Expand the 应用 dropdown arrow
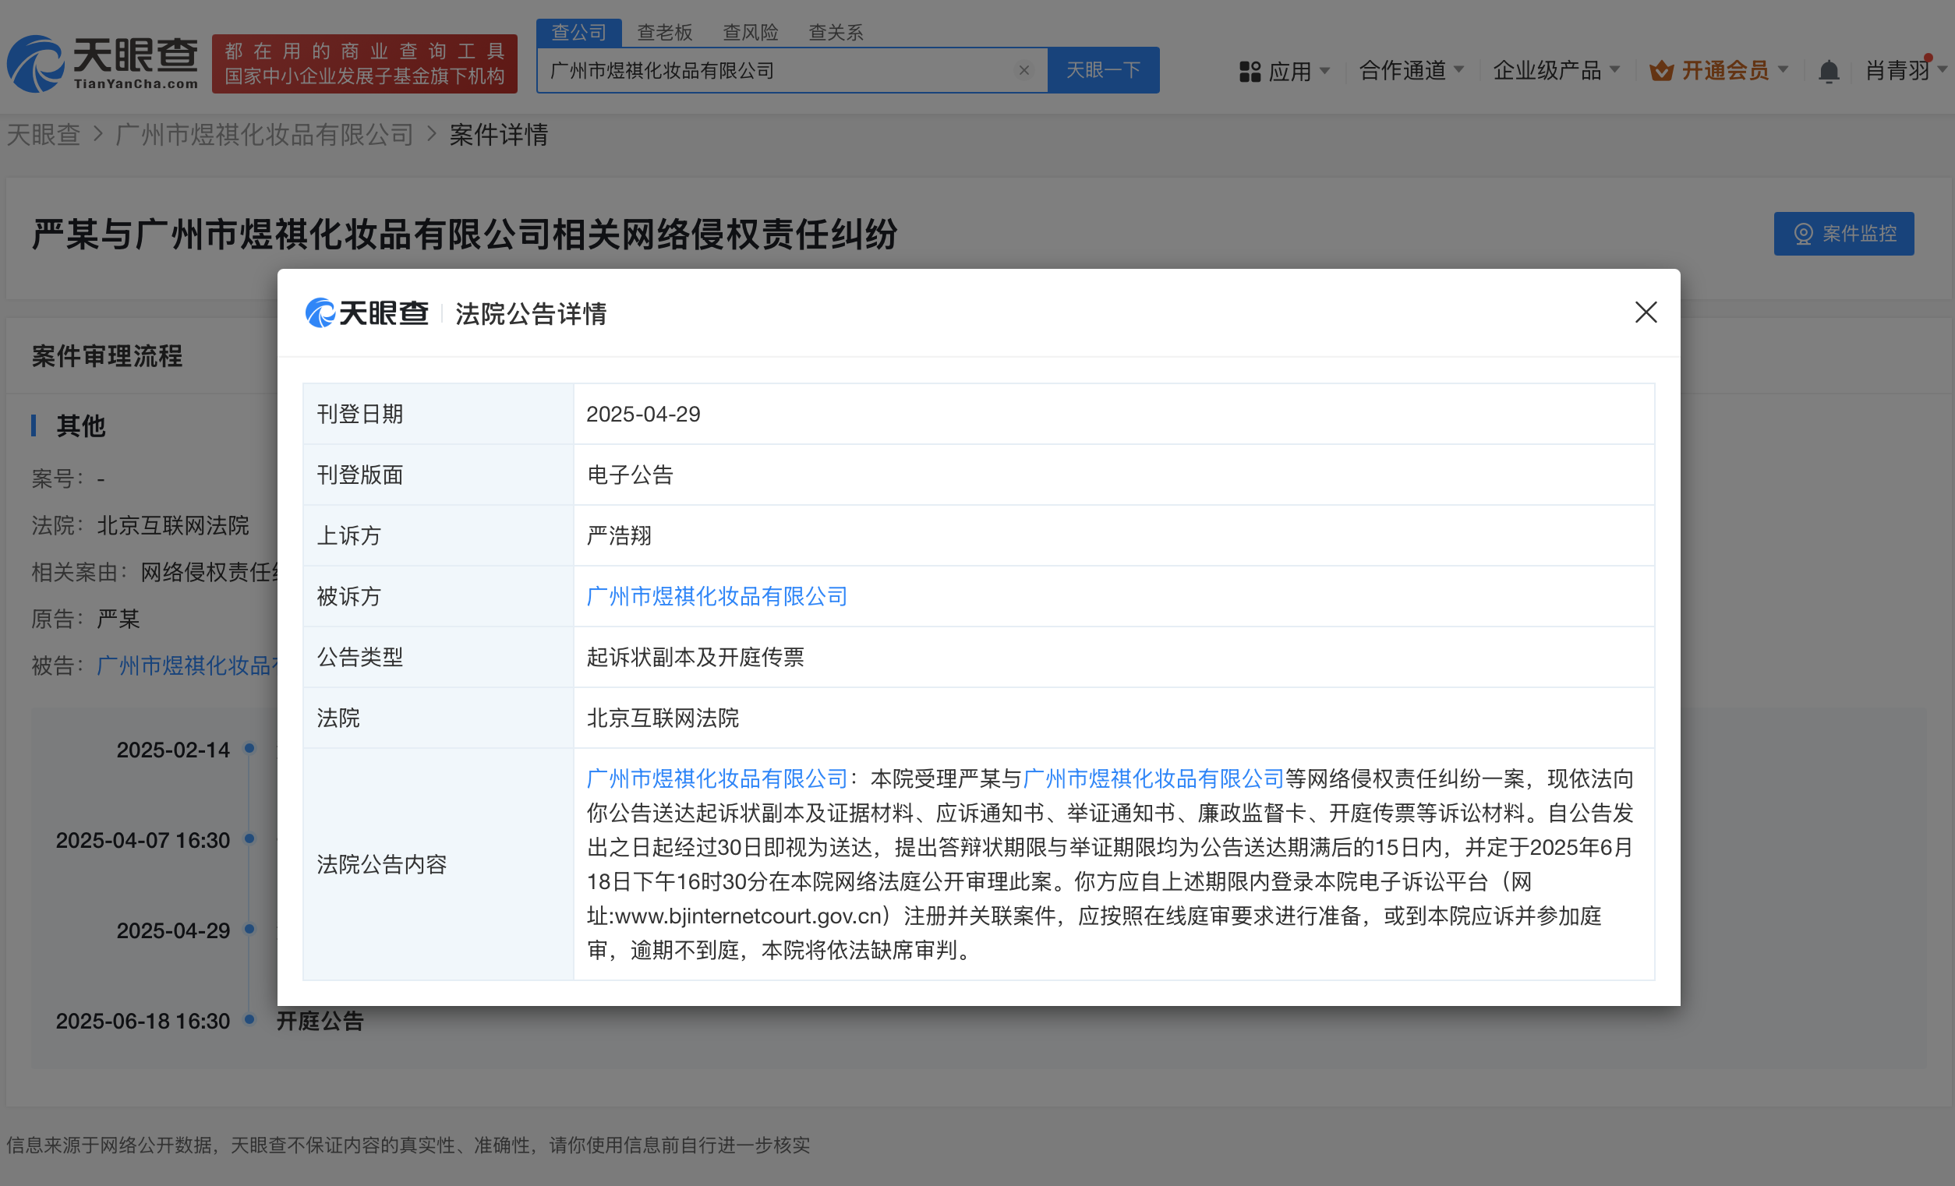This screenshot has width=1955, height=1186. tap(1324, 71)
